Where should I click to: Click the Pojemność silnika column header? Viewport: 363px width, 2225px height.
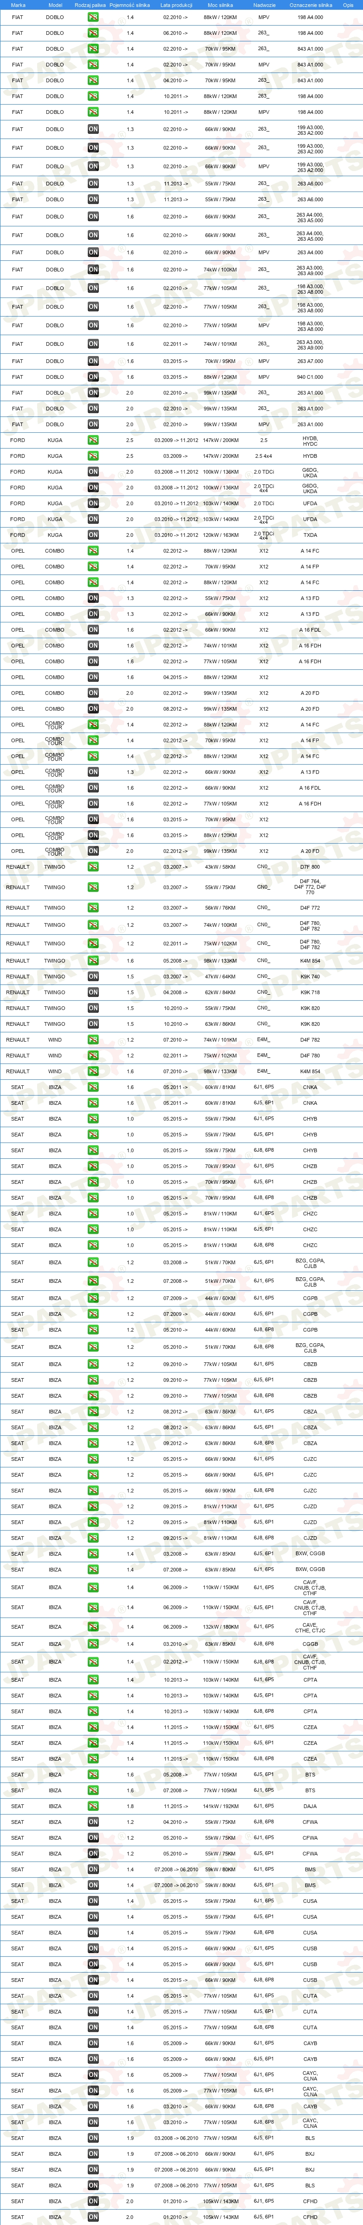[130, 5]
